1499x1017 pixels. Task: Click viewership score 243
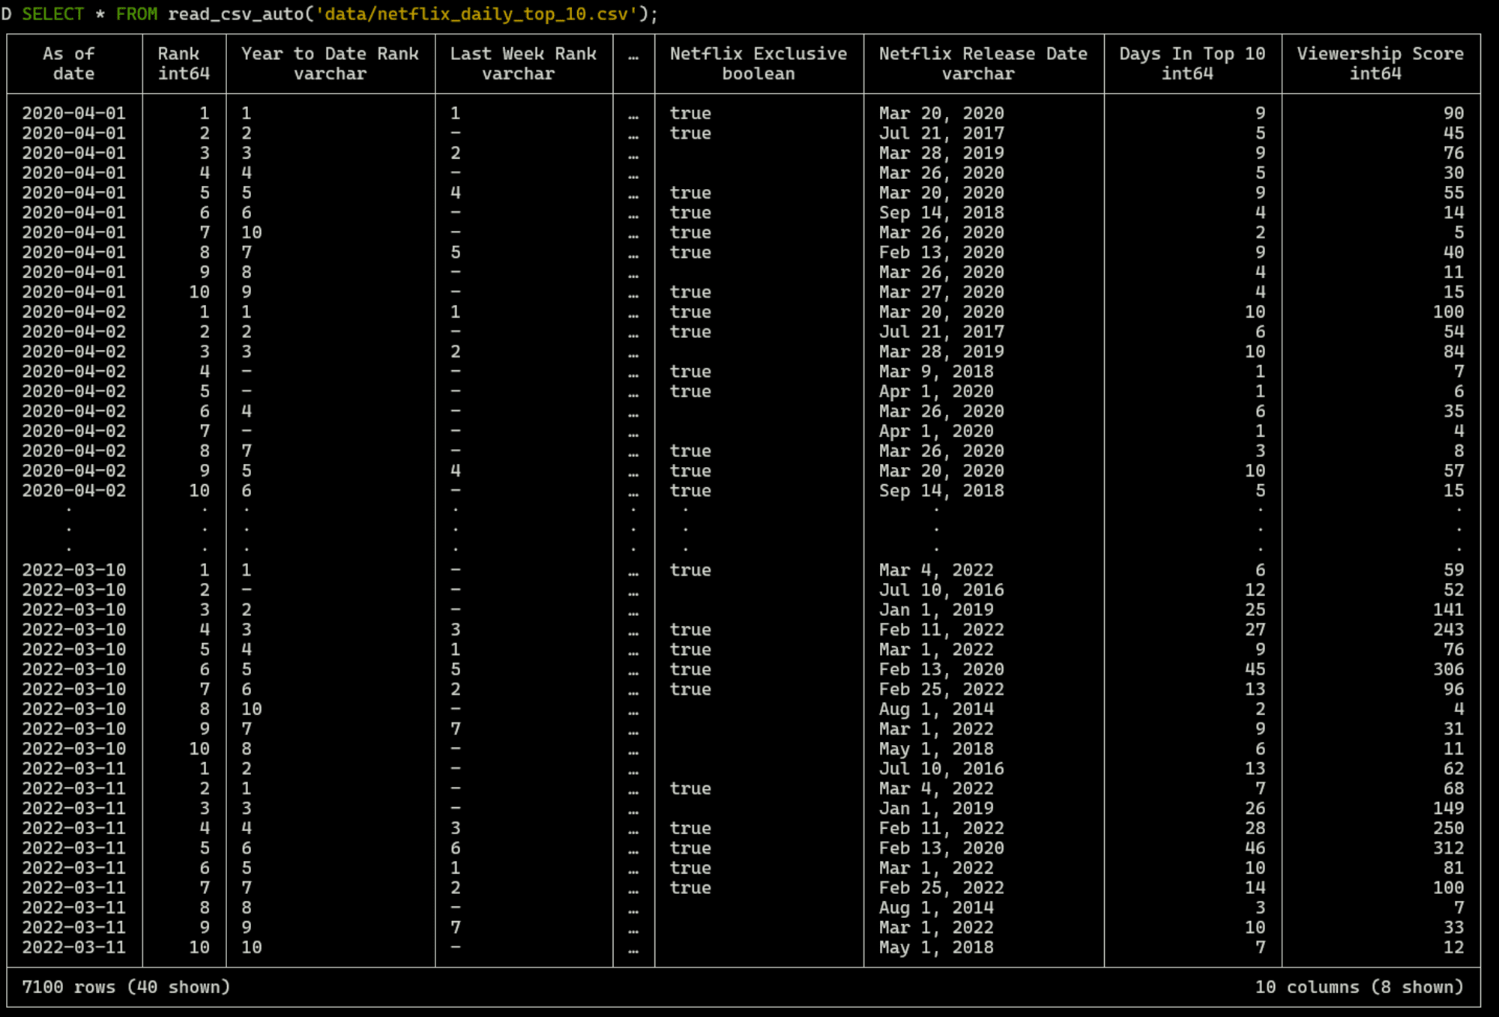(1448, 630)
